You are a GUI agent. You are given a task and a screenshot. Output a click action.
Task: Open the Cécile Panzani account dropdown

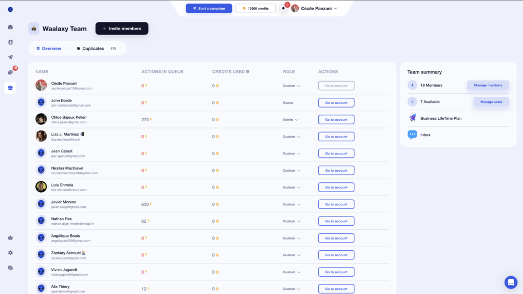tap(313, 8)
